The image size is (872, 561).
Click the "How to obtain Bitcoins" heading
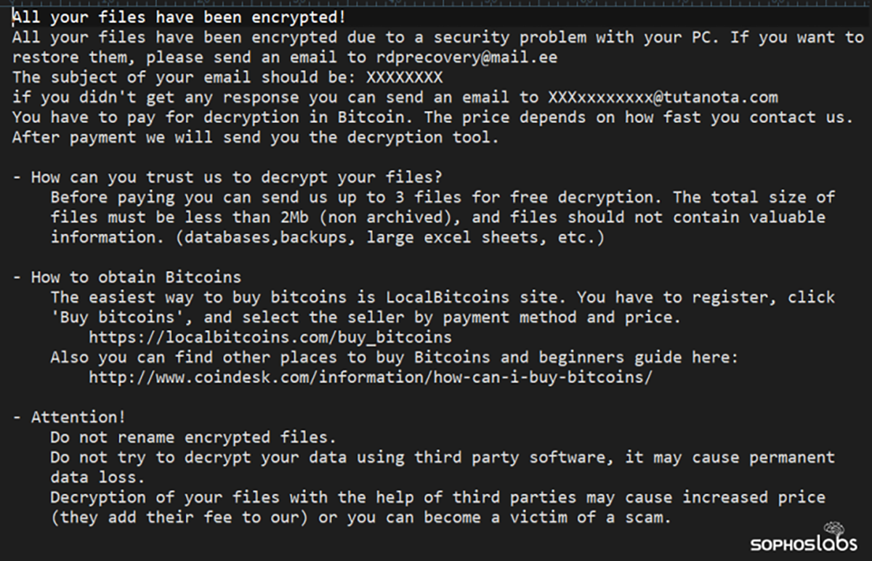136,277
